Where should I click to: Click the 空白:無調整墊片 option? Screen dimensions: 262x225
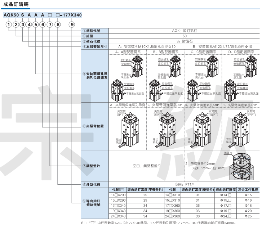(x=147, y=166)
